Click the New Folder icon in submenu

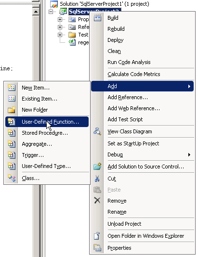point(12,110)
